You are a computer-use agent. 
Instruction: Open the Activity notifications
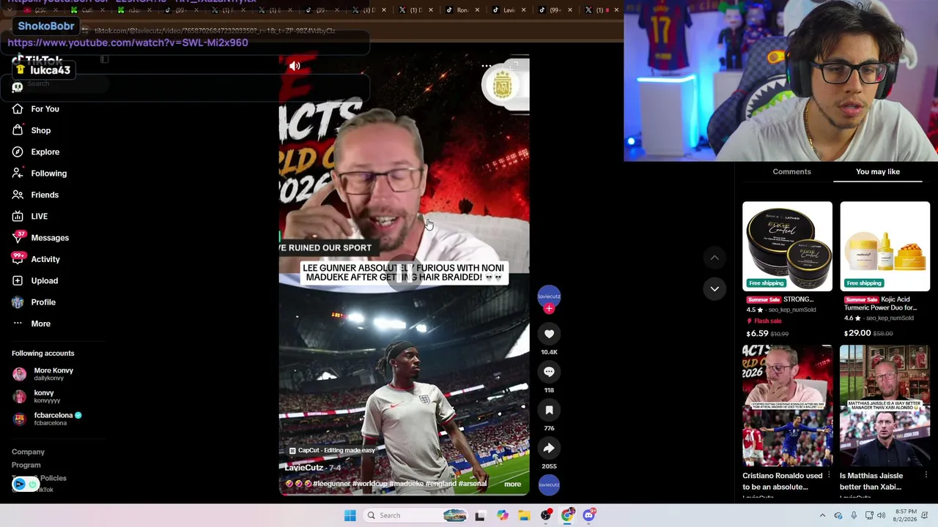coord(36,259)
